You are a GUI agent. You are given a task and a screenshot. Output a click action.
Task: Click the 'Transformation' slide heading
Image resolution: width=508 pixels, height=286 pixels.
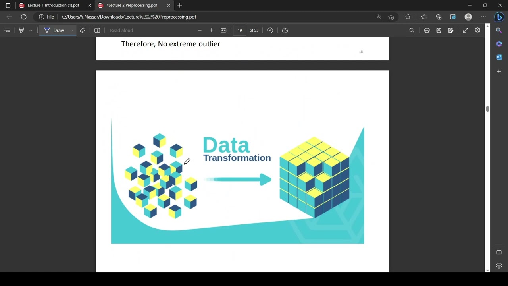pos(237,158)
